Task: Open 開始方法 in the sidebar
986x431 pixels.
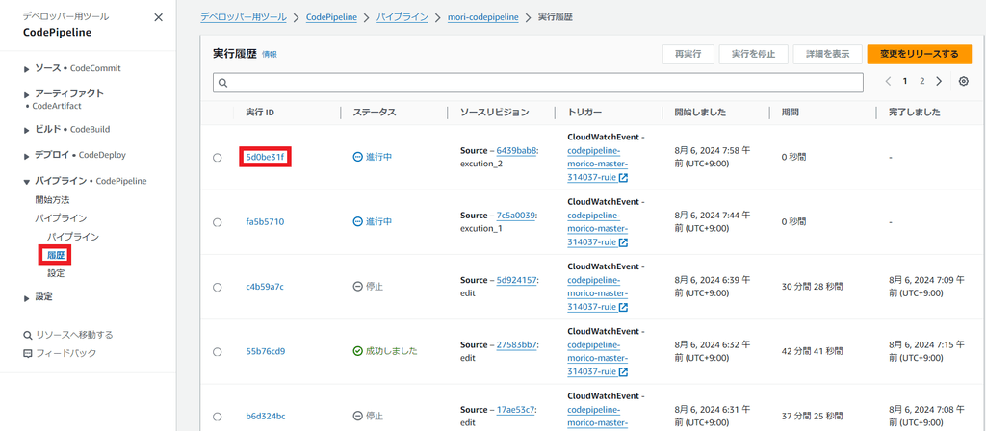Action: click(52, 200)
